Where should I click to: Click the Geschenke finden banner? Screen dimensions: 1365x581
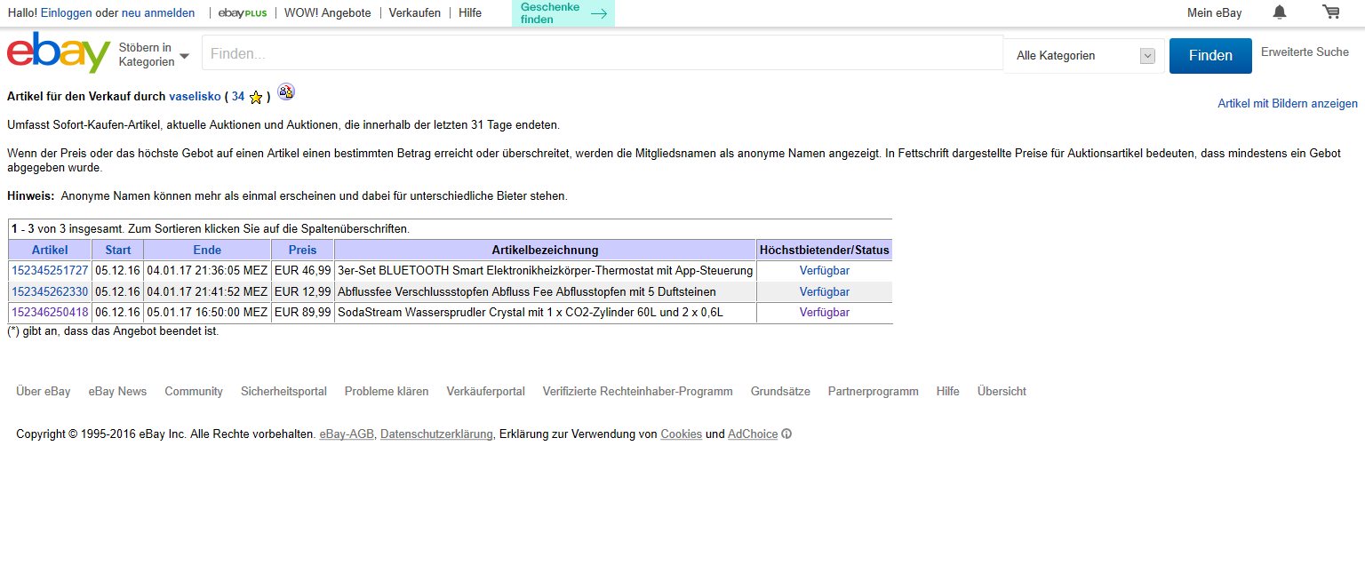click(x=563, y=13)
